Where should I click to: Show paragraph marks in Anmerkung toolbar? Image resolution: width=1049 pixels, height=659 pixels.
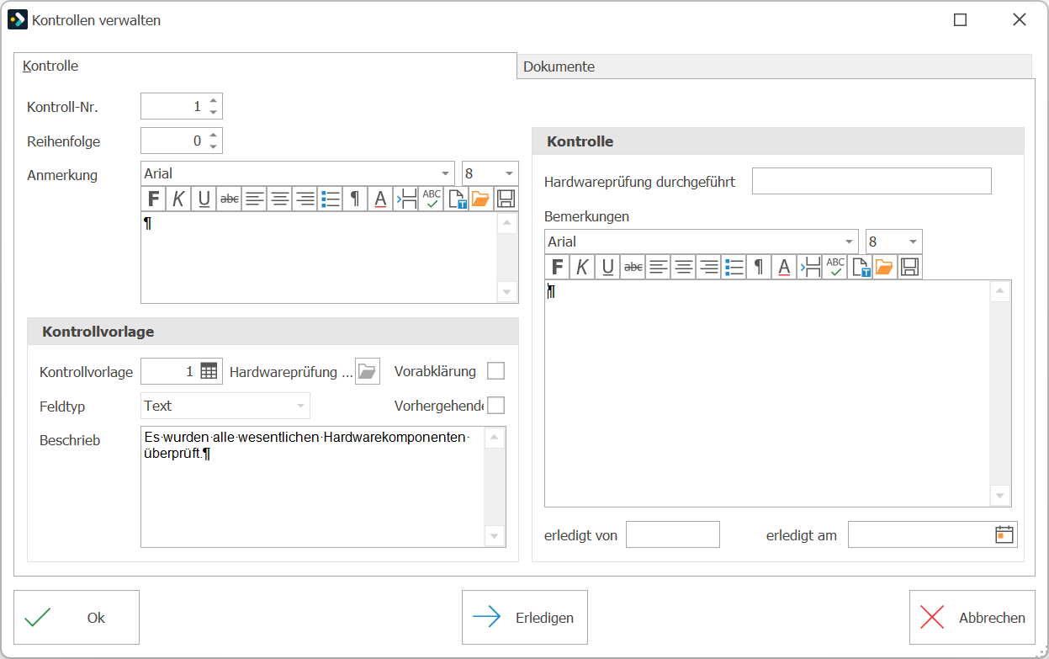pyautogui.click(x=355, y=199)
